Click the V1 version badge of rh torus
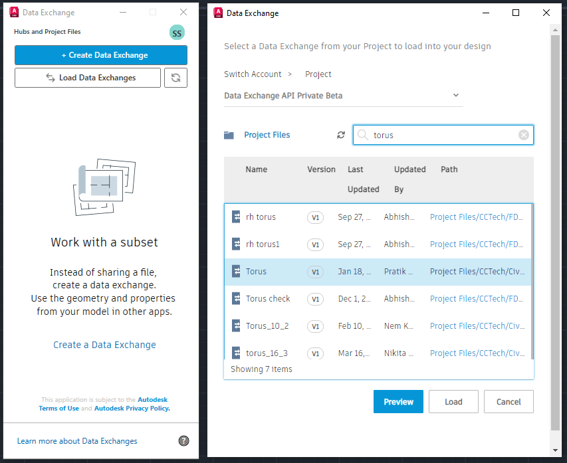Viewport: 567px width, 463px height. pos(315,218)
